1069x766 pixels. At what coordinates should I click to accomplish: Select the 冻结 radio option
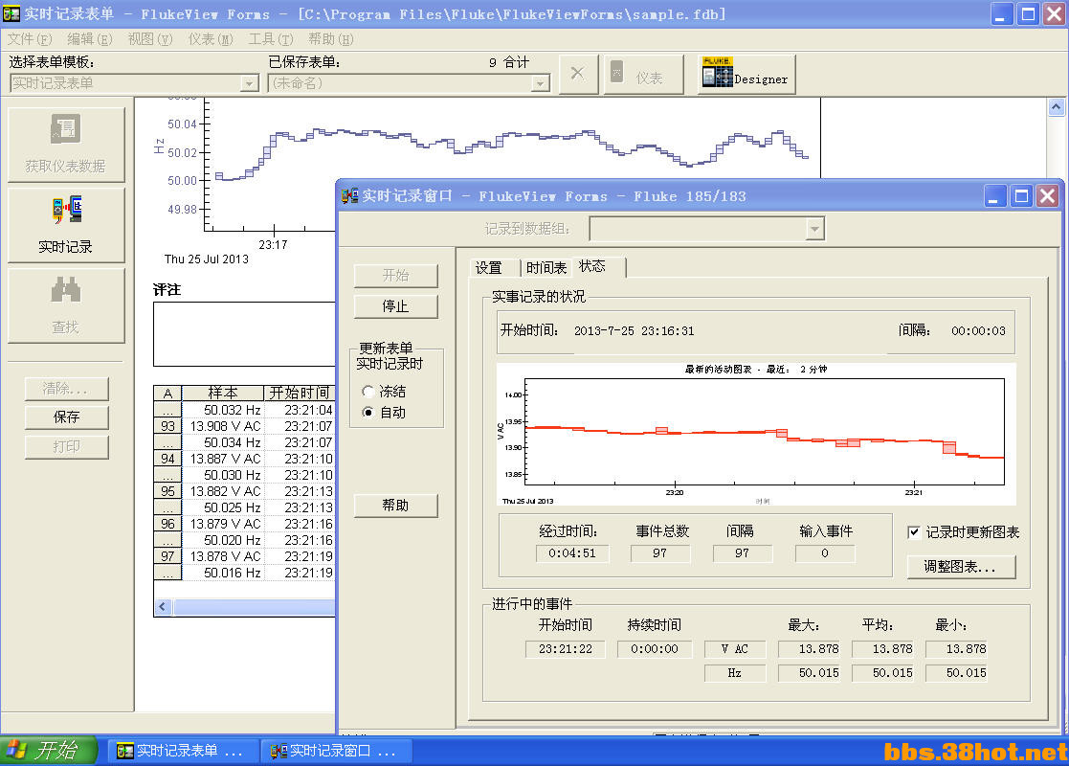tap(368, 391)
